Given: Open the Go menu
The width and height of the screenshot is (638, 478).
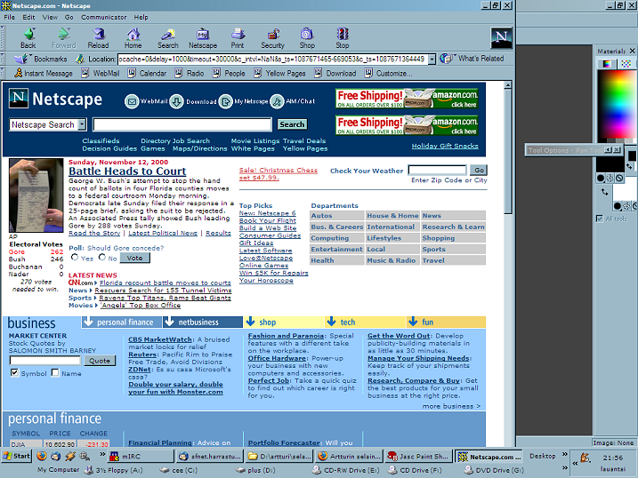Looking at the screenshot, I should tap(69, 17).
